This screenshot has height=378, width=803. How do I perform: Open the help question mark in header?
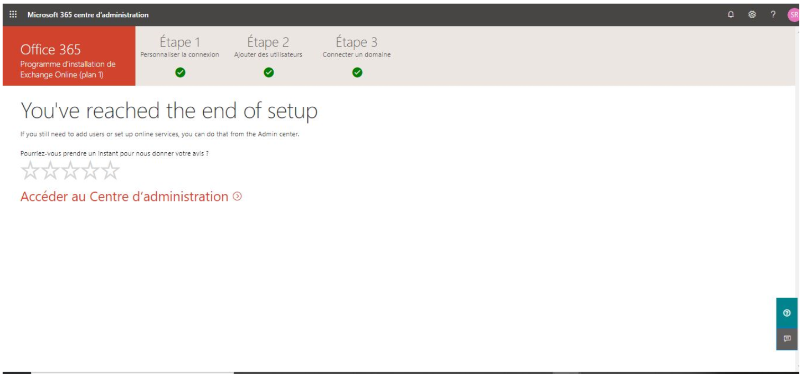(x=773, y=15)
